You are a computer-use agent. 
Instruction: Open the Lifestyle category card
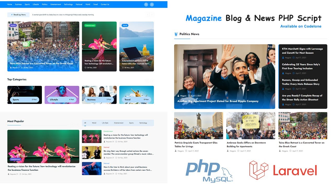click(x=62, y=95)
